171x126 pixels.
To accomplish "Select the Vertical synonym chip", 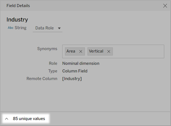I will 96,51.
